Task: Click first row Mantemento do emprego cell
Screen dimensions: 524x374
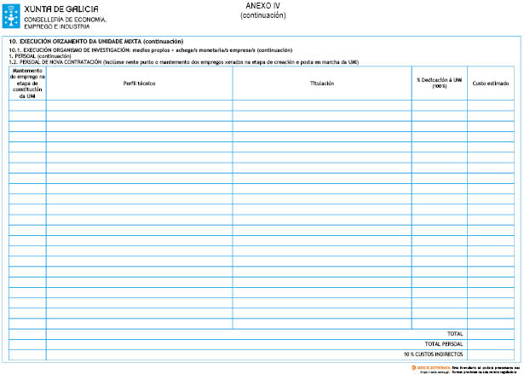Action: click(x=27, y=105)
